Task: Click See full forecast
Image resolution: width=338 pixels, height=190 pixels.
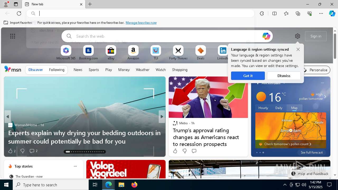Action: click(x=312, y=153)
